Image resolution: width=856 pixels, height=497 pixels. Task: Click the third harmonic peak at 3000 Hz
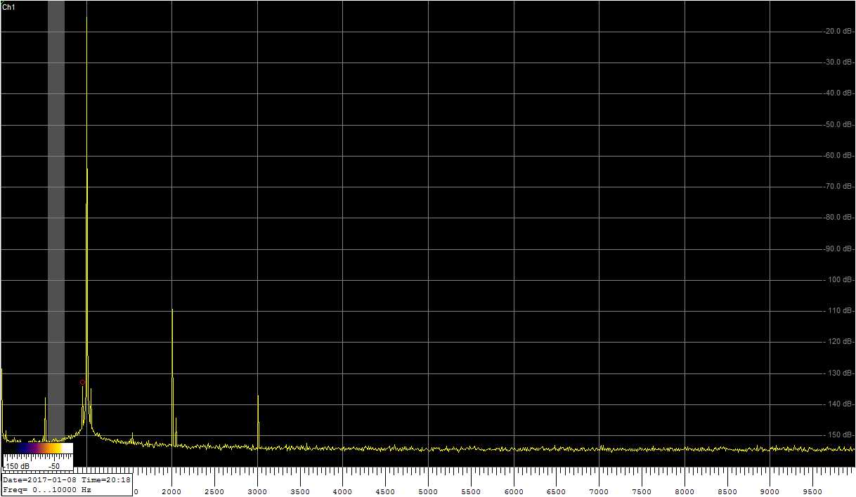pos(258,421)
